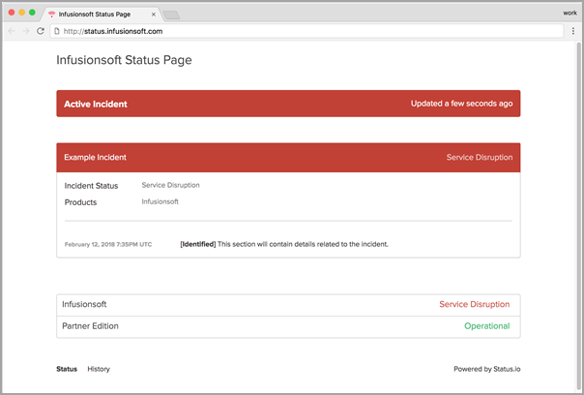Close window with red traffic light button

click(x=12, y=13)
